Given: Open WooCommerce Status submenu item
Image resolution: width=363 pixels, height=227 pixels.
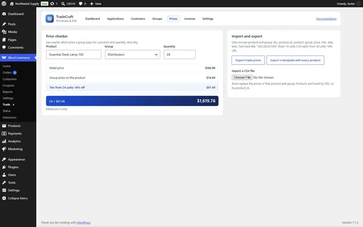Looking at the screenshot, I should 6,111.
